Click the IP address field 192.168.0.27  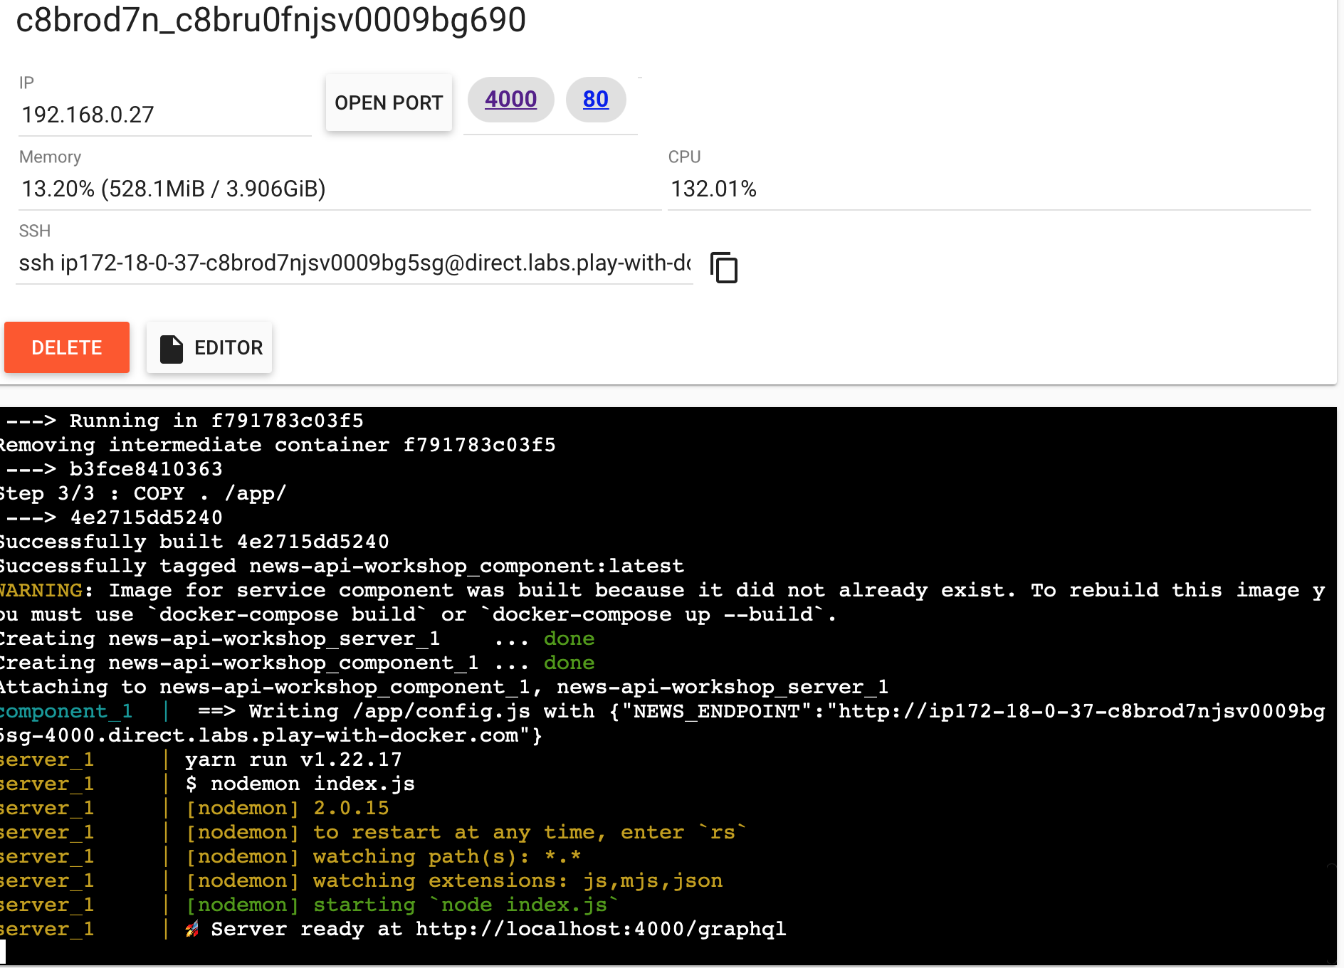point(165,115)
